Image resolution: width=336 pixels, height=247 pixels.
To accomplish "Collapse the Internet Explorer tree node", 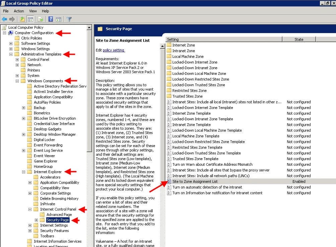I will (x=23, y=172).
